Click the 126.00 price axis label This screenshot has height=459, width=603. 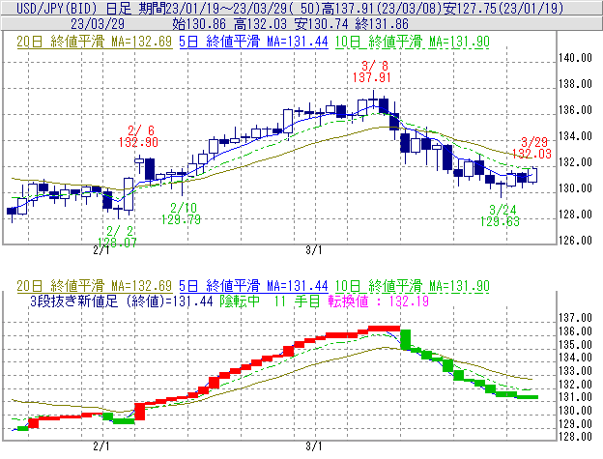(x=575, y=241)
